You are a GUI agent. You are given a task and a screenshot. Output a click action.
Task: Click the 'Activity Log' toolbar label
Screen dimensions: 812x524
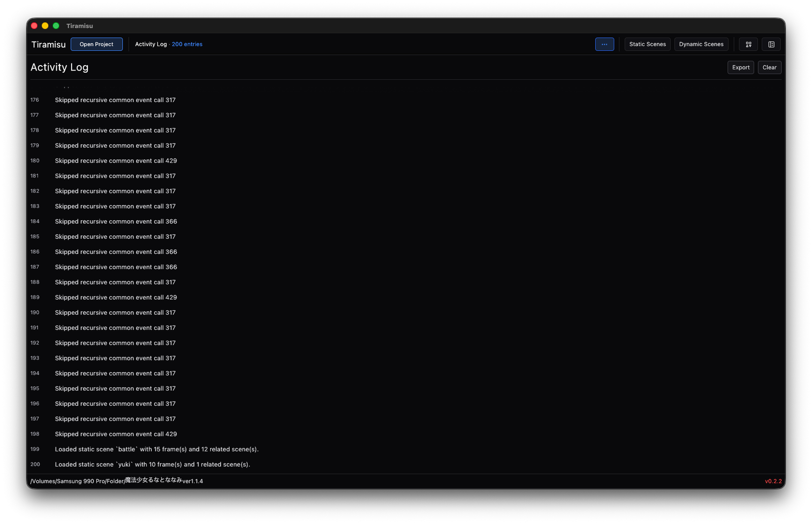(x=151, y=44)
